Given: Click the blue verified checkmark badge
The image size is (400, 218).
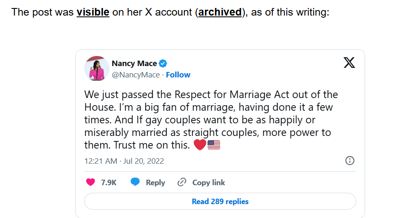Looking at the screenshot, I should 163,64.
